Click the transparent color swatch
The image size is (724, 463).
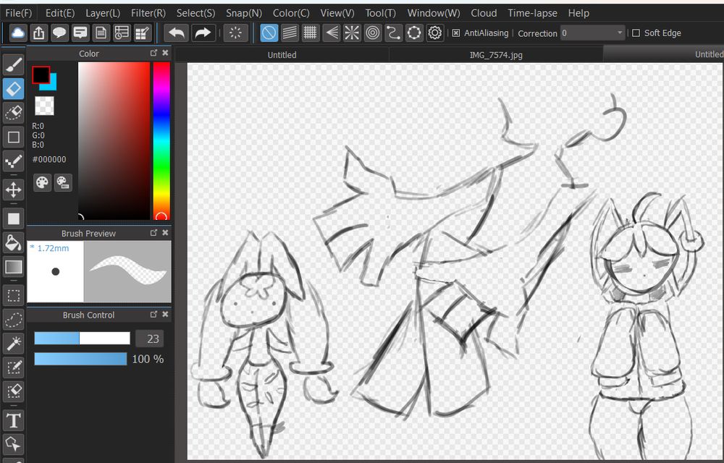point(44,106)
